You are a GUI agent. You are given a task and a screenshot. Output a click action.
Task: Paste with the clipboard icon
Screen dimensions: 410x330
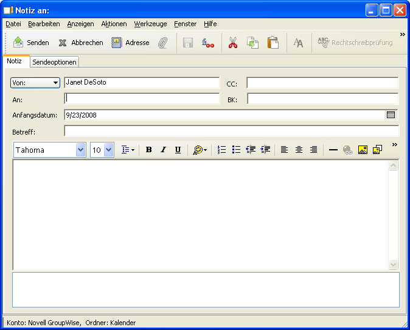point(273,43)
